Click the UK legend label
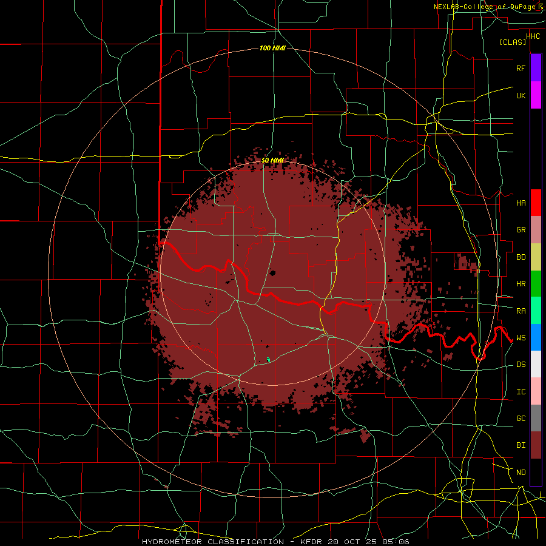Viewport: 546px width, 546px height. [x=521, y=95]
